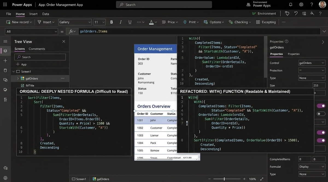The image size is (328, 182).
Task: Click the Undo icon in command bar
Action: [x=296, y=14]
